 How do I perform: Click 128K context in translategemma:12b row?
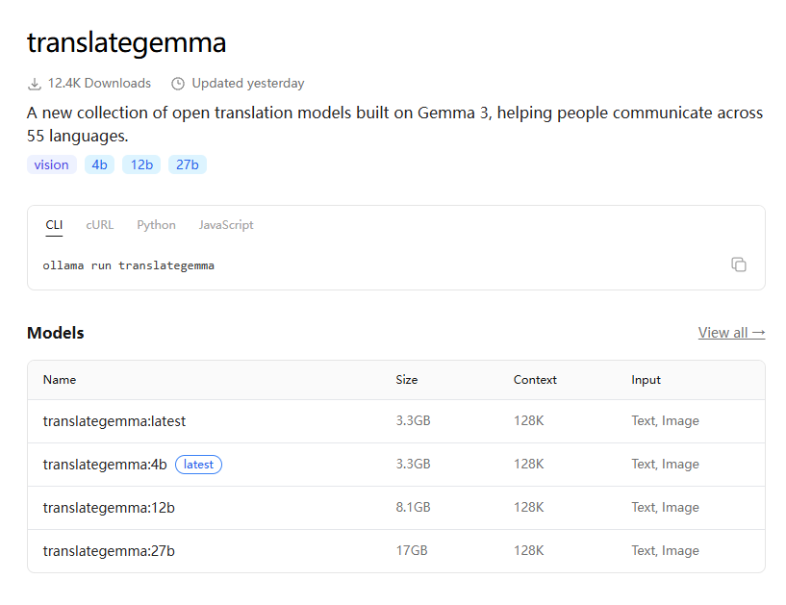click(x=528, y=507)
